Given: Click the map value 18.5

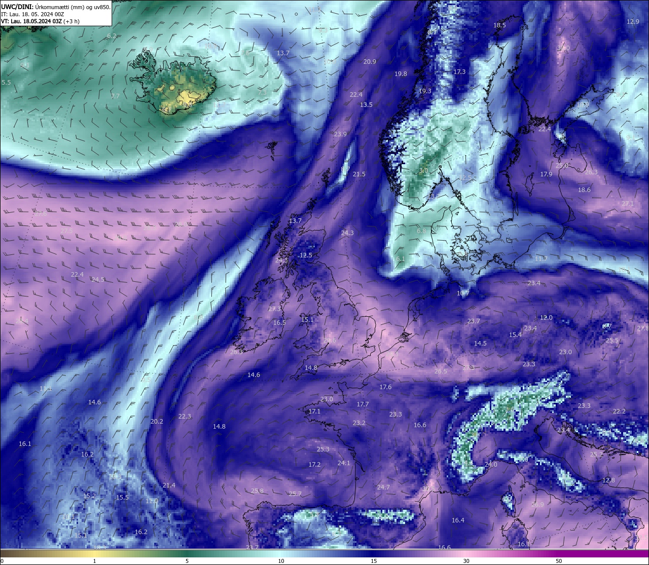Looking at the screenshot, I should (499, 25).
